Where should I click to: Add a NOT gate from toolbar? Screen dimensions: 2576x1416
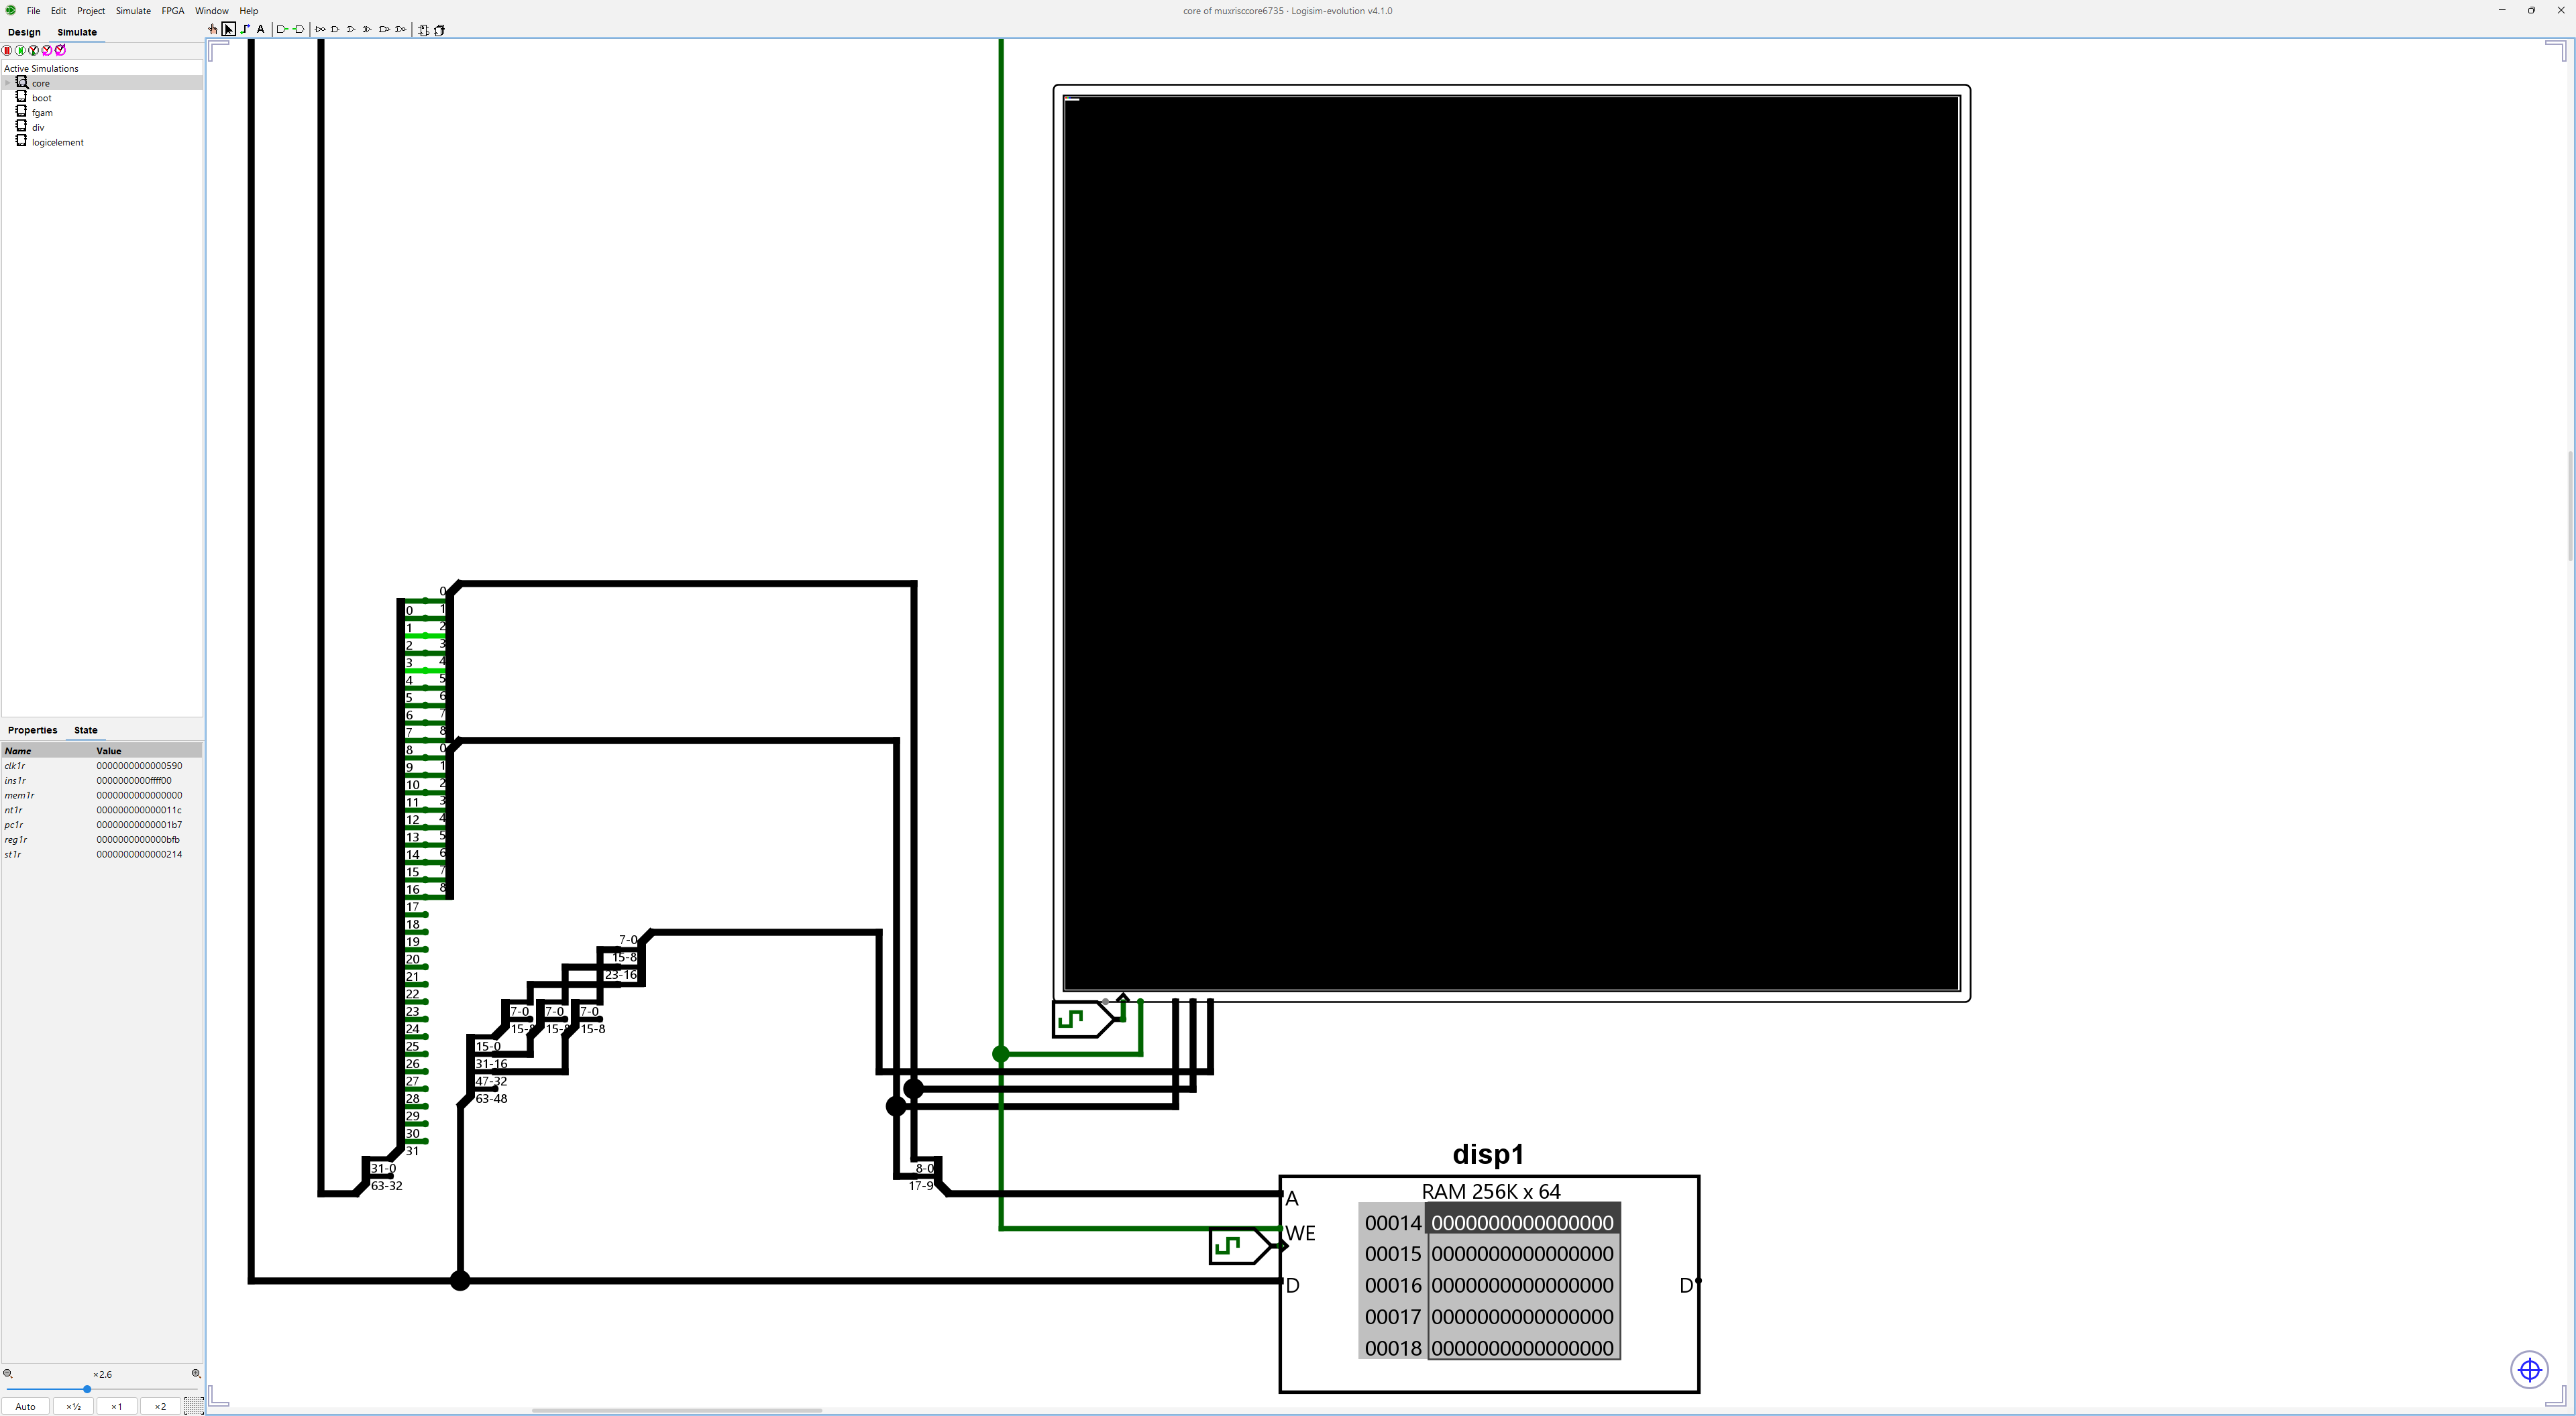(320, 30)
